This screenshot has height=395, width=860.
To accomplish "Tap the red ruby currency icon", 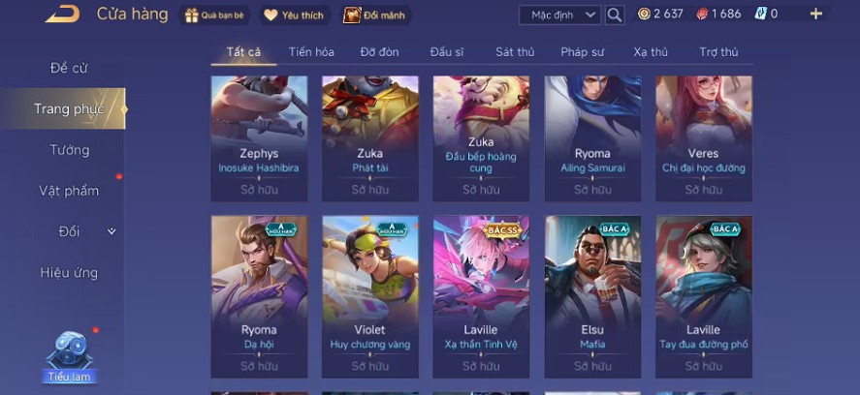I will tap(702, 15).
